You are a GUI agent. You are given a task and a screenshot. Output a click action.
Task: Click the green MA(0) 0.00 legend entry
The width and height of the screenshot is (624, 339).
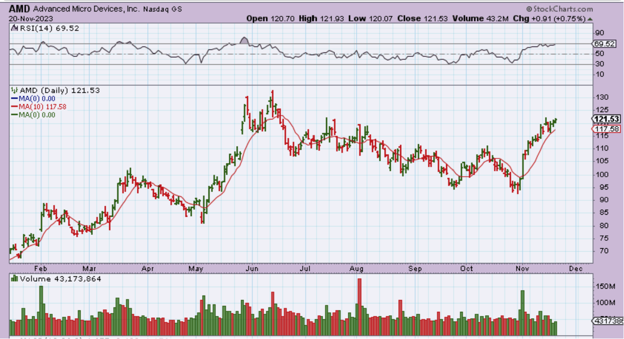(x=33, y=114)
